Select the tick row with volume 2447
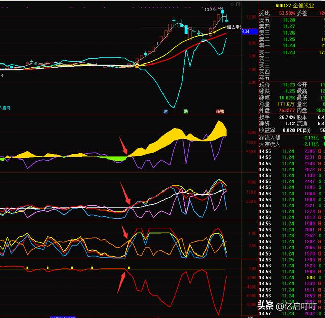 pyautogui.click(x=291, y=181)
